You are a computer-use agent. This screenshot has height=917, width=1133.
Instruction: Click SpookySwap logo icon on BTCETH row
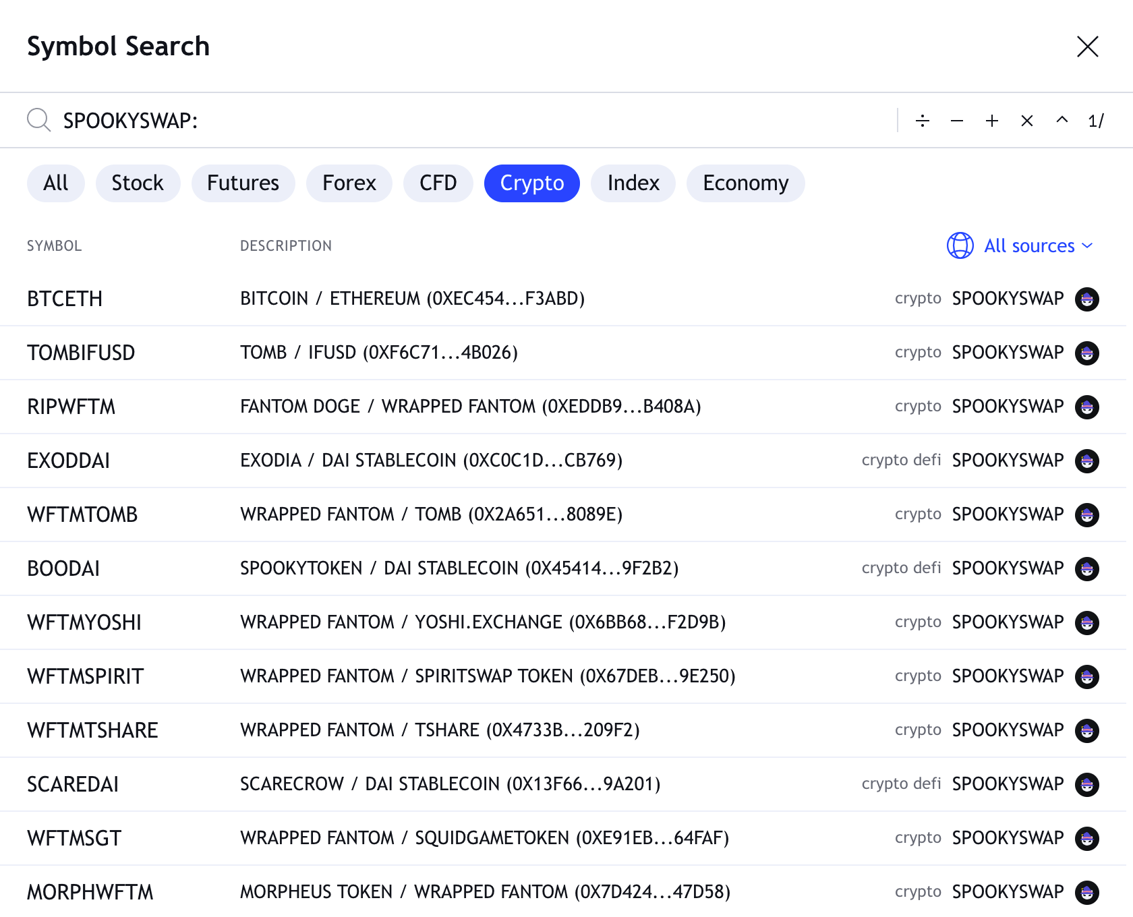[1087, 299]
